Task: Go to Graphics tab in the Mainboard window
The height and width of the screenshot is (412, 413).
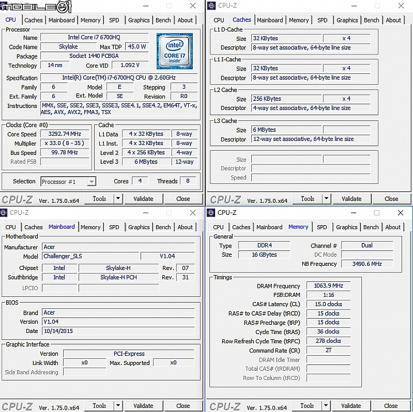Action: click(139, 227)
